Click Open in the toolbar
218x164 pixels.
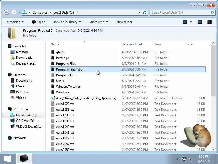point(38,22)
